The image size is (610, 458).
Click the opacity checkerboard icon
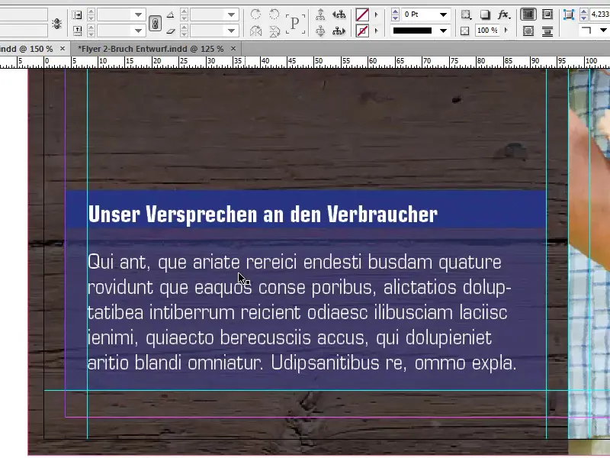pos(465,31)
